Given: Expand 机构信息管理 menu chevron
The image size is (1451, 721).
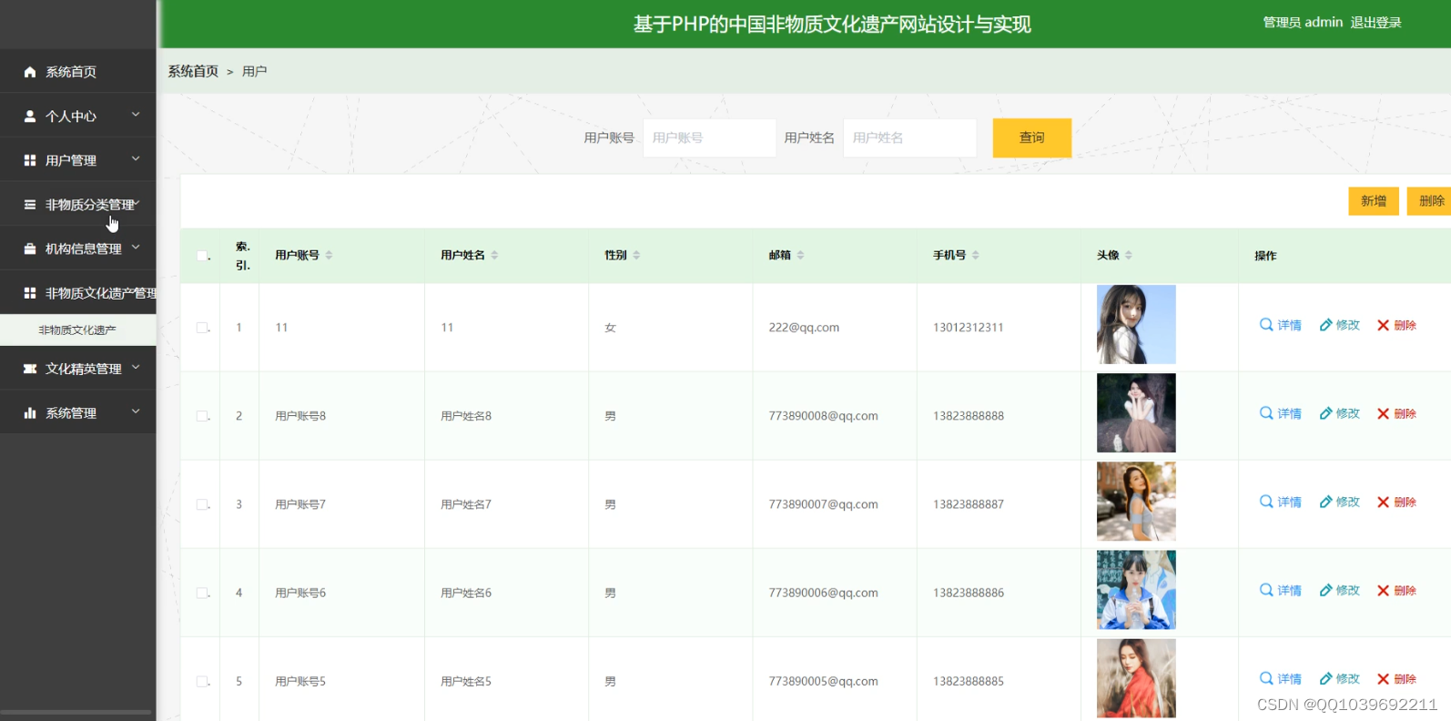Looking at the screenshot, I should pos(136,247).
